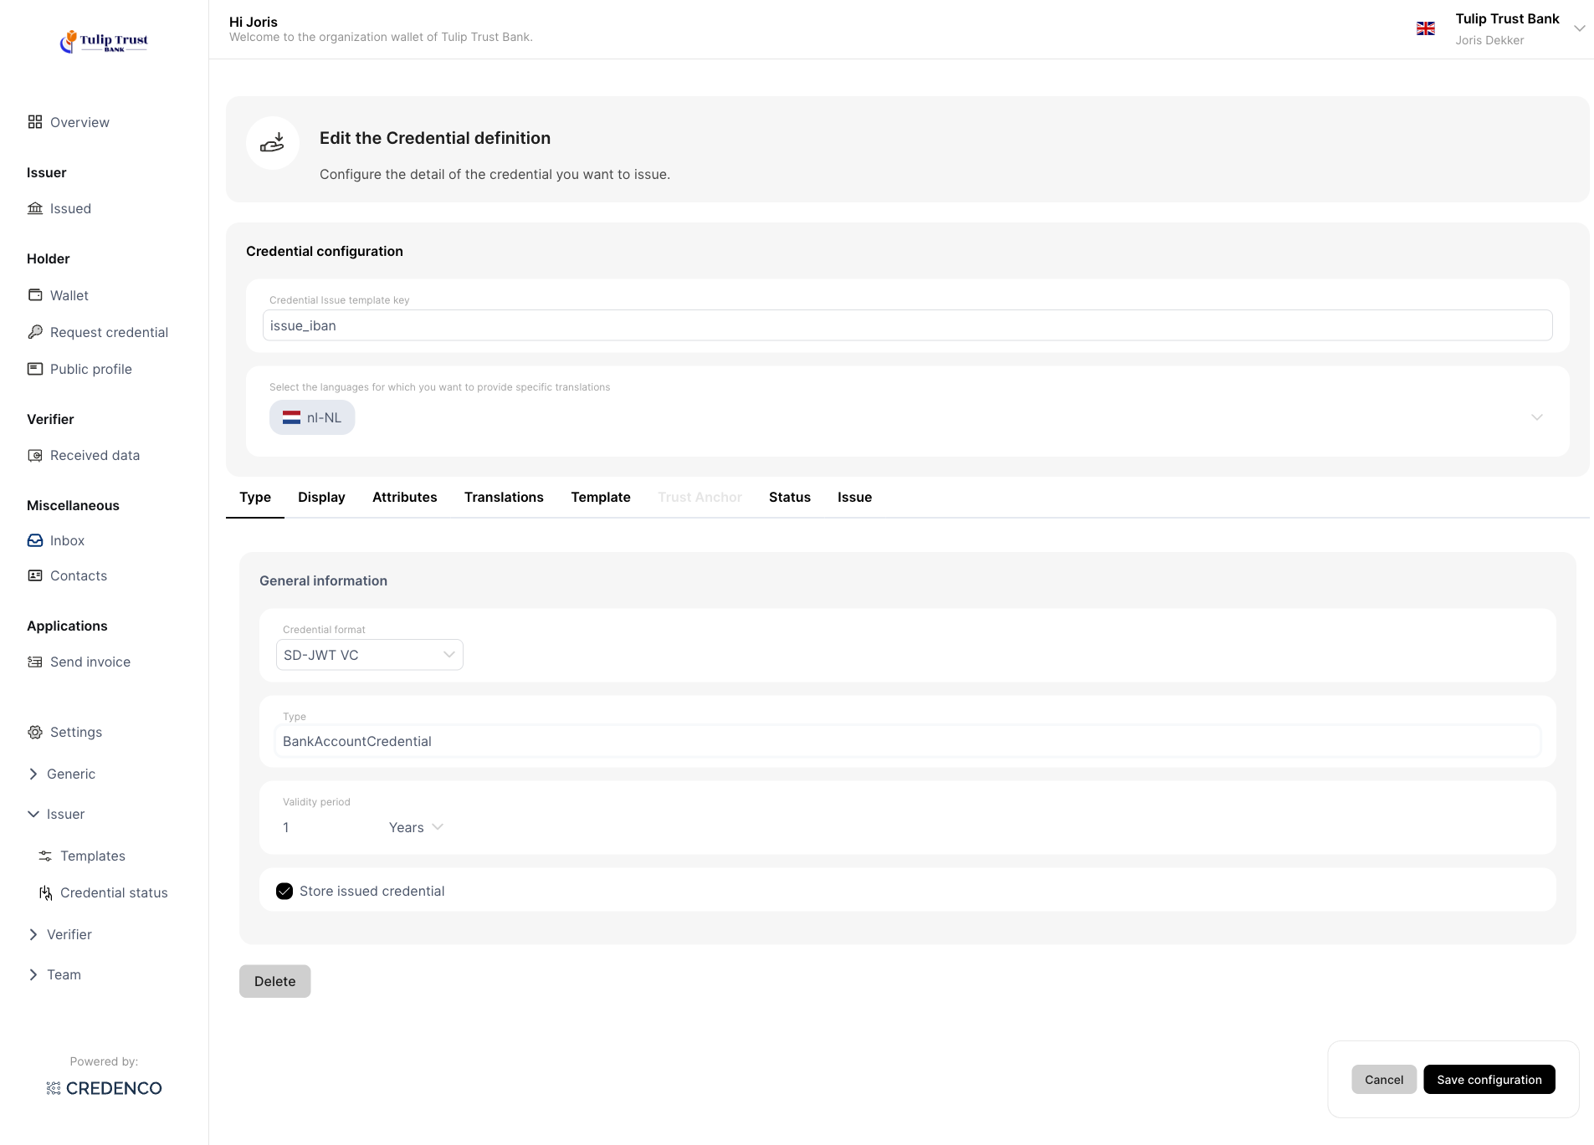Open Templates in Issuer settings

click(x=92, y=856)
